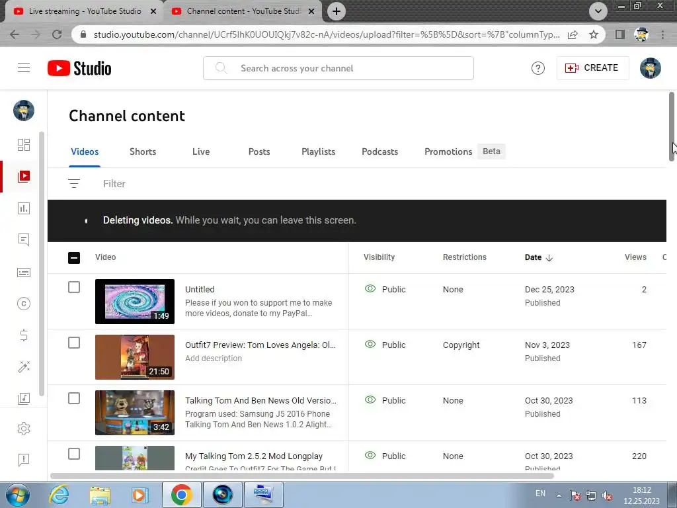677x508 pixels.
Task: Click the YouTube Studio logo
Action: point(79,68)
